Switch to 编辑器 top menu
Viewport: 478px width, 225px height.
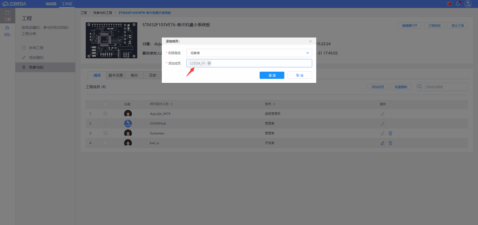point(51,4)
